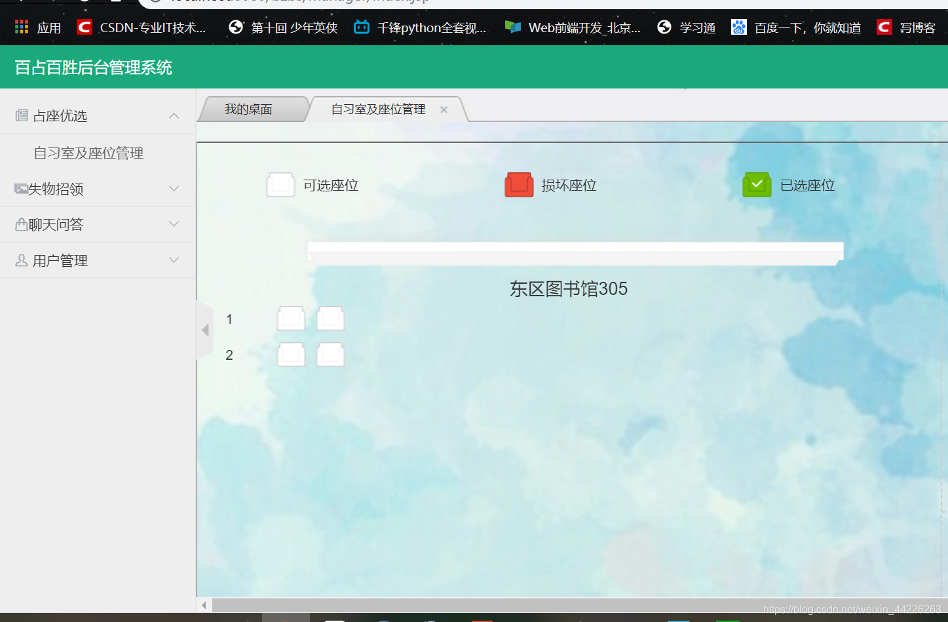Click the 千锋python bilibili bookmark icon
Viewport: 948px width, 622px height.
362,27
